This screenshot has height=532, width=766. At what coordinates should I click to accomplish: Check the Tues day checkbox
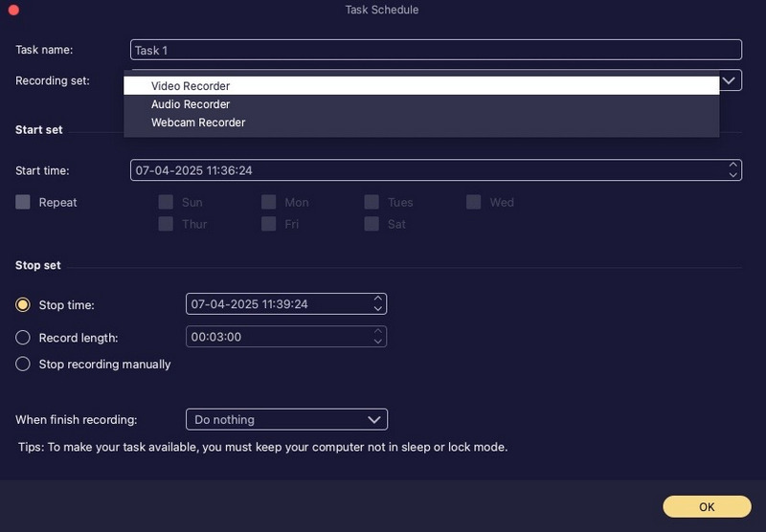pyautogui.click(x=372, y=202)
